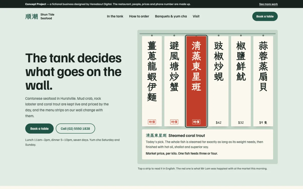The image size is (303, 189).
Task: Tap the 薑蔥龍蝦伊麵 menu strip
Action: click(152, 81)
